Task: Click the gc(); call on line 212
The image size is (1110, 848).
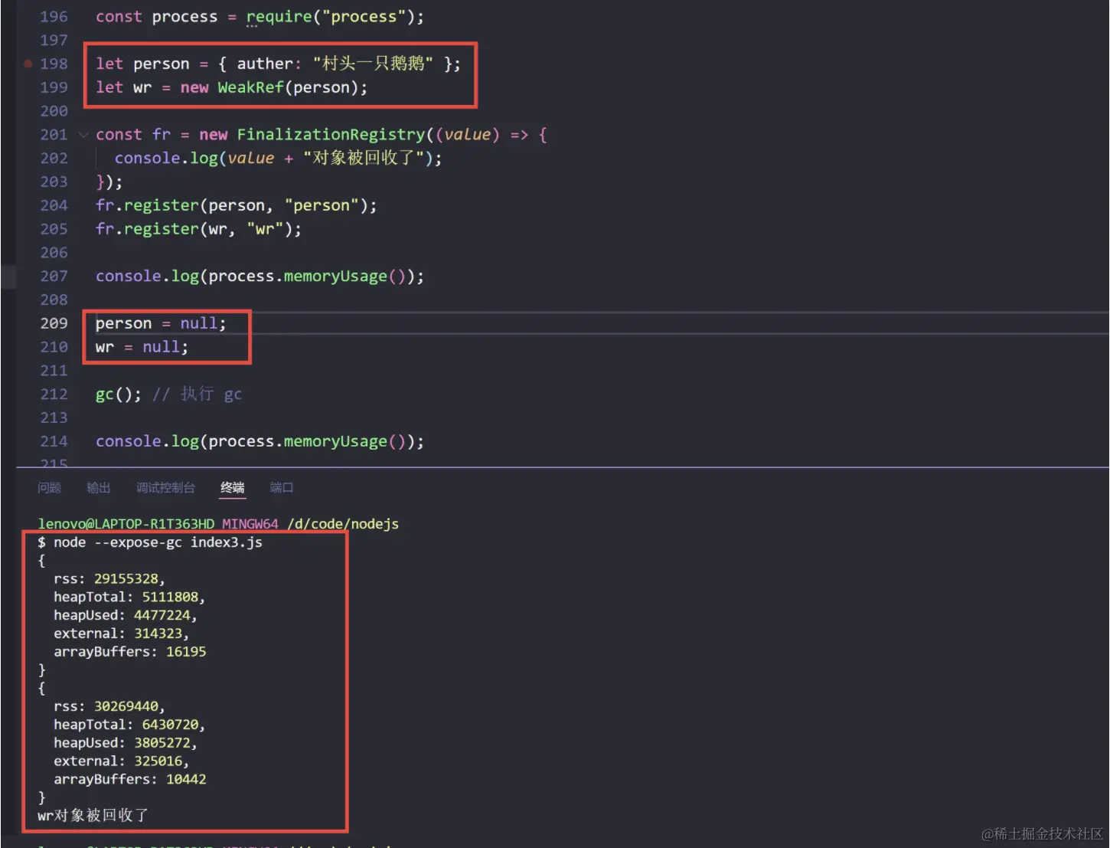Action: tap(118, 394)
